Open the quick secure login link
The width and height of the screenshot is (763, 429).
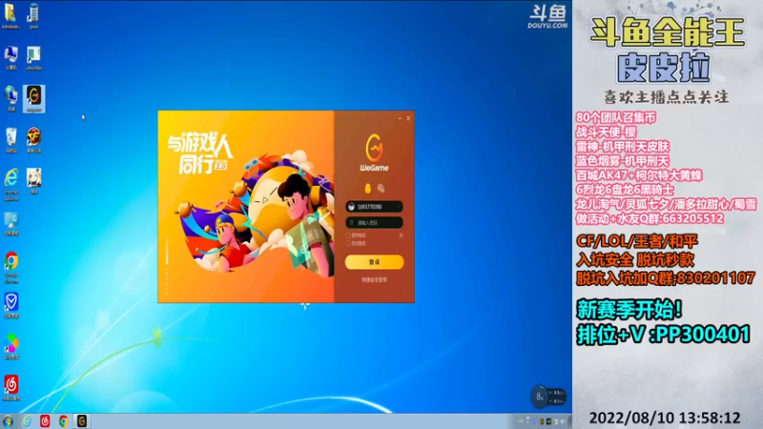(374, 279)
